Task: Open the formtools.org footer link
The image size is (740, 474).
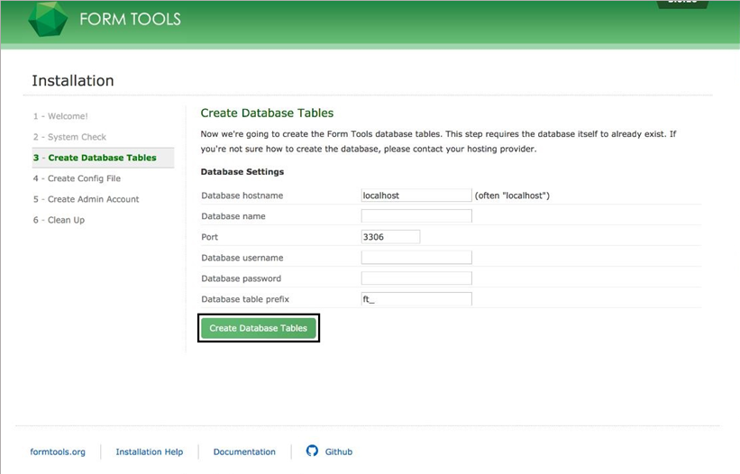Action: coord(58,451)
